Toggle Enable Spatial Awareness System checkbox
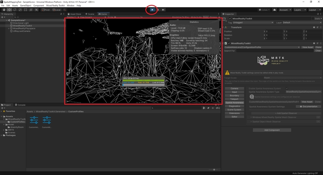The image size is (323, 175). pos(287,88)
